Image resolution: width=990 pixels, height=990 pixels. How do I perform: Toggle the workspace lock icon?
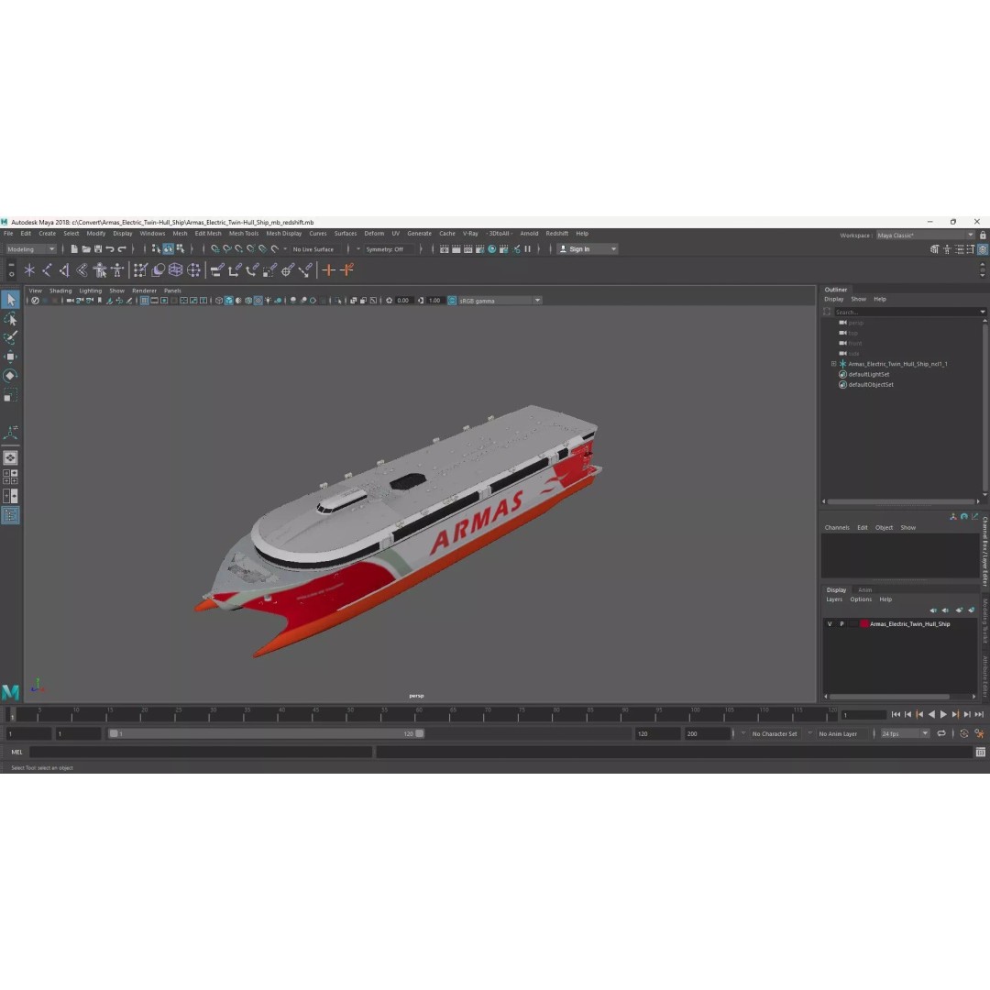[983, 235]
